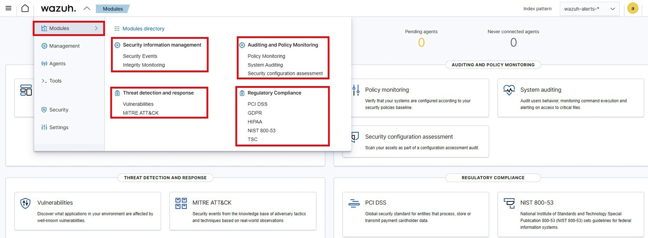Viewport: 648px width, 238px height.
Task: Open NIST 800-53 in the modules menu
Action: point(262,131)
